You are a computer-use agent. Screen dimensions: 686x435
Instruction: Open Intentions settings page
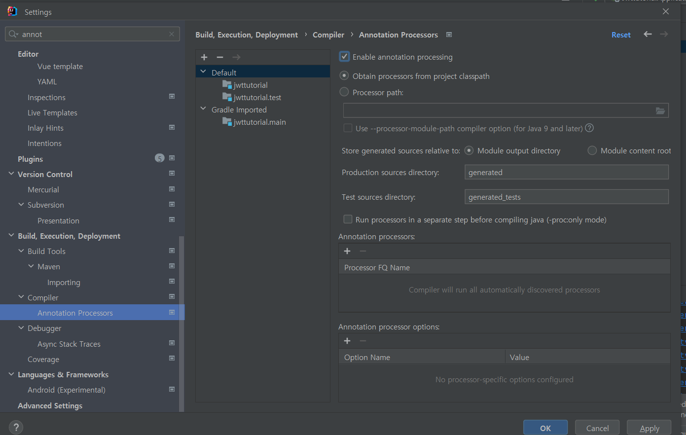tap(44, 143)
